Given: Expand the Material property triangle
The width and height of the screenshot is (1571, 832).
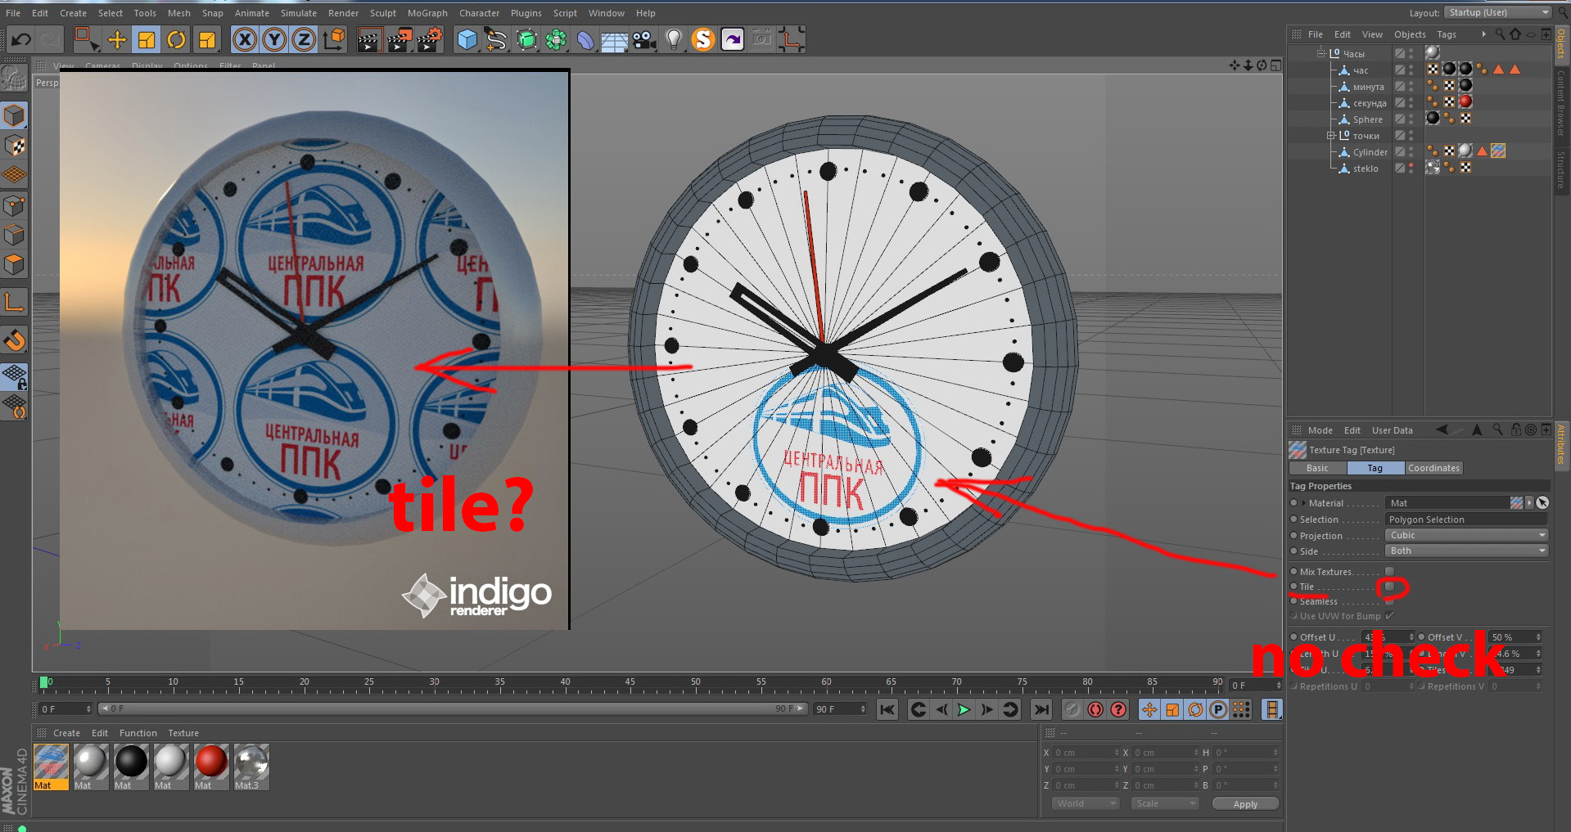Looking at the screenshot, I should [1303, 503].
